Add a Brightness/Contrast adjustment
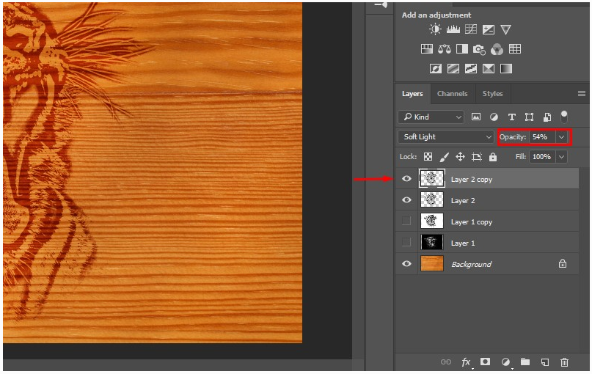Screen dimensions: 592x374 [x=435, y=29]
